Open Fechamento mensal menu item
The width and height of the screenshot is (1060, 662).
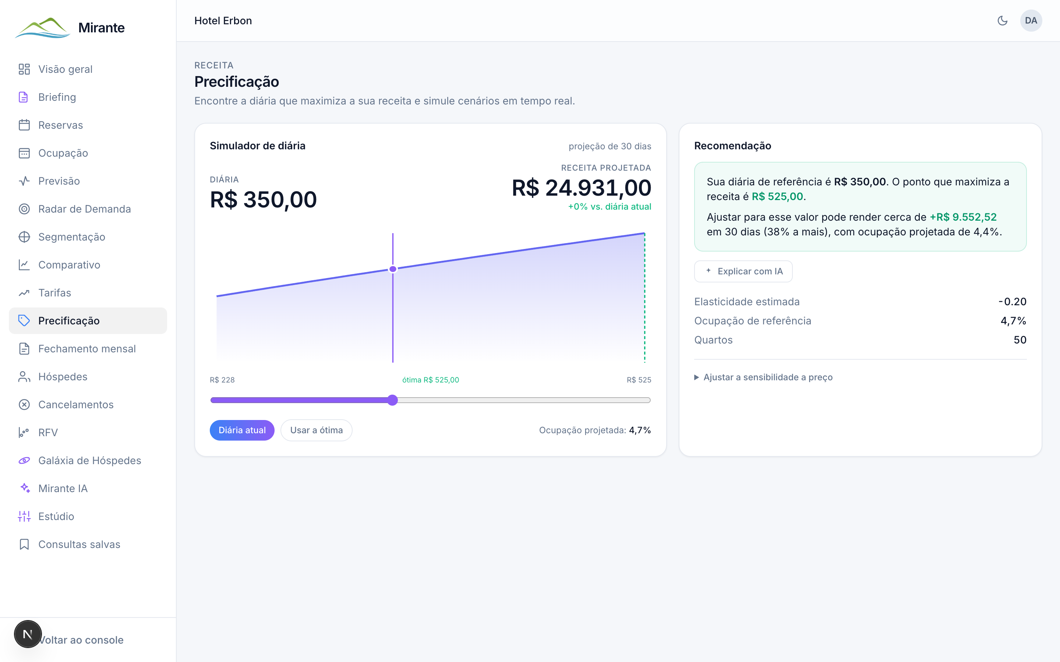[x=88, y=349]
